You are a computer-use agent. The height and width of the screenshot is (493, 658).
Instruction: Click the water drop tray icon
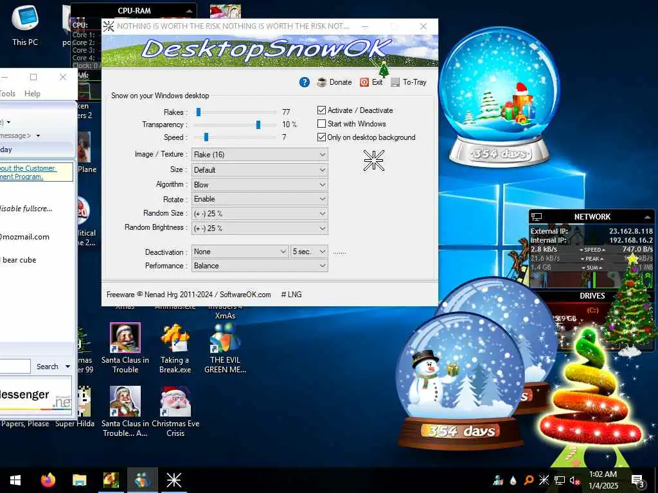click(513, 480)
